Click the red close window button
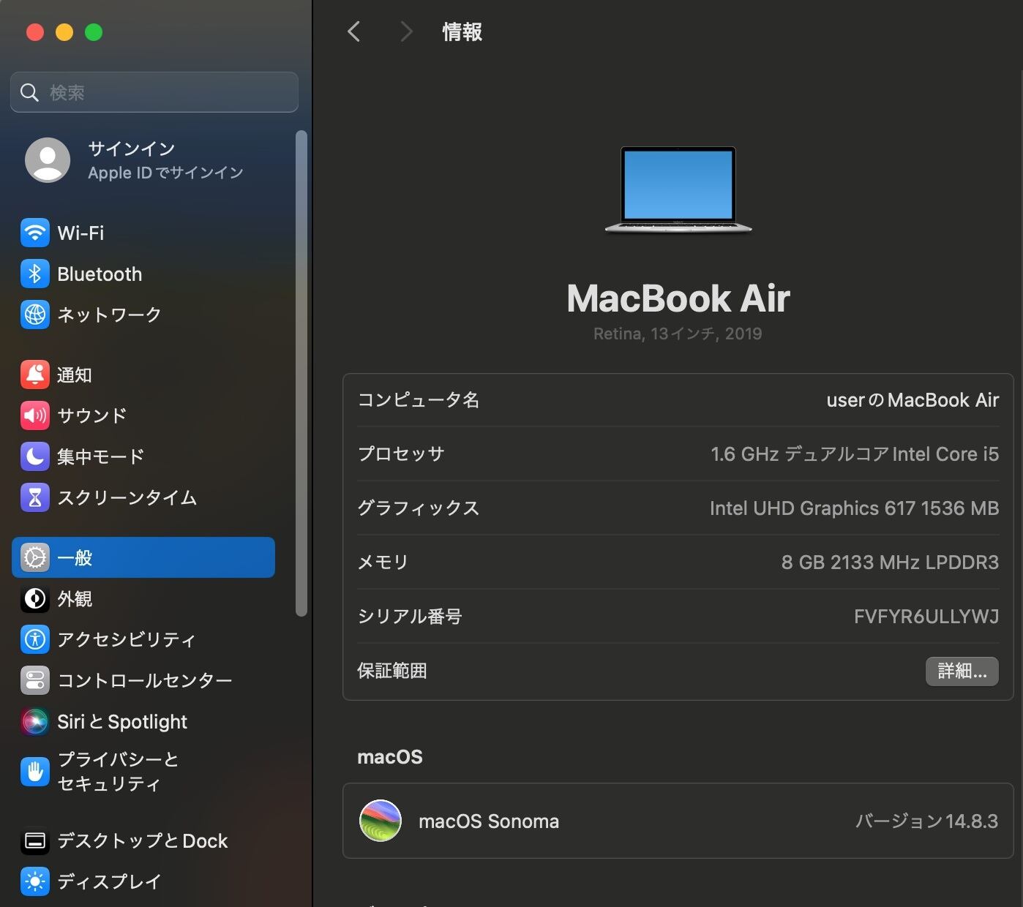This screenshot has width=1023, height=907. [x=35, y=32]
